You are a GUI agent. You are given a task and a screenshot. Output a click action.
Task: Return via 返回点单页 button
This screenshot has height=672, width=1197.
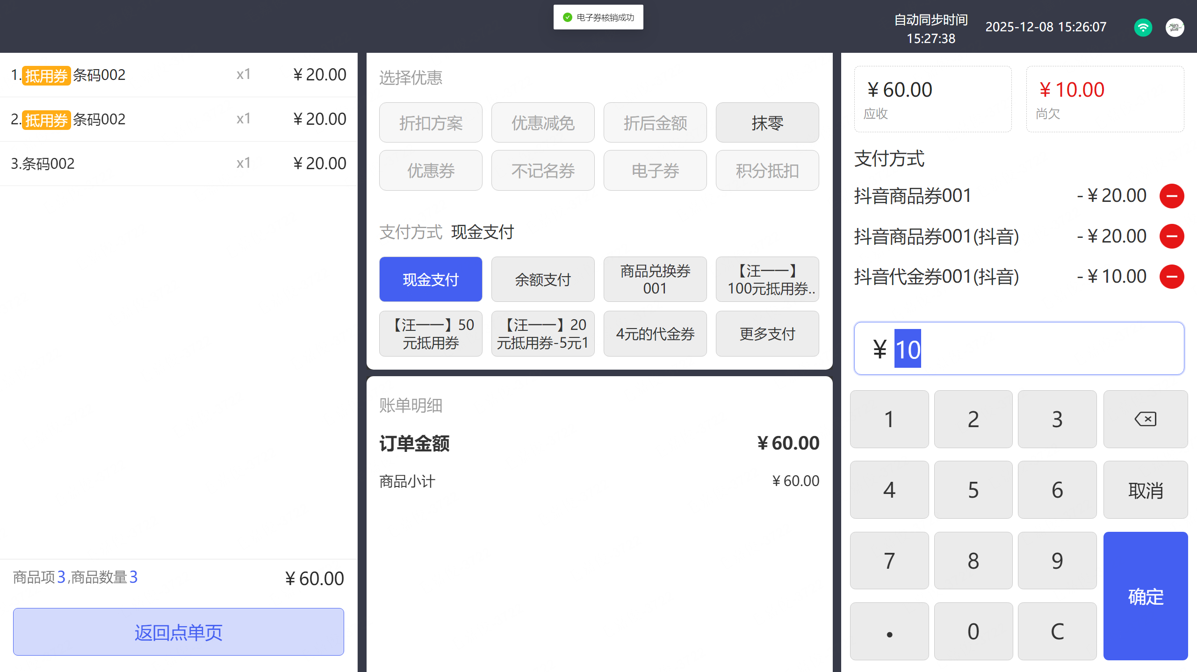point(178,632)
